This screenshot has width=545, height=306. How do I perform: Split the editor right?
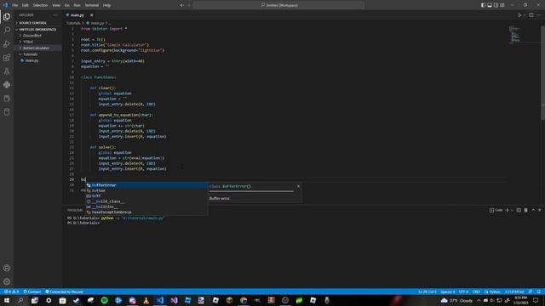(531, 15)
